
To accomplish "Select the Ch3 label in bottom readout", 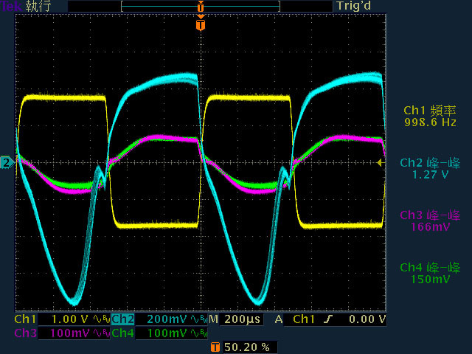I will [x=25, y=333].
